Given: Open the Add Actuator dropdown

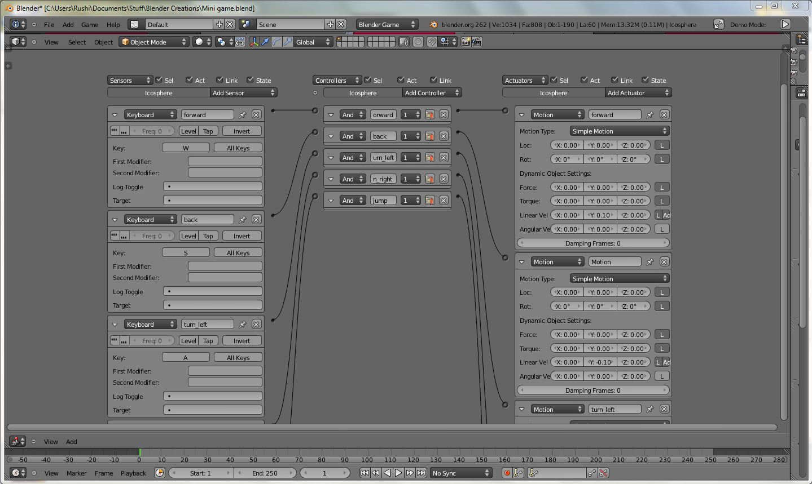Looking at the screenshot, I should (638, 92).
